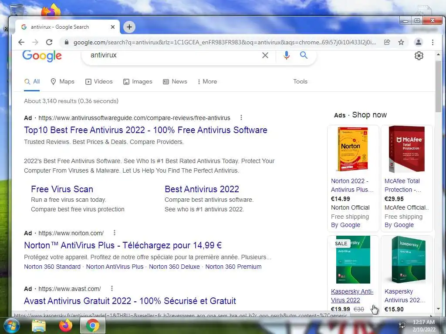Click By Google under McAfee product
Image resolution: width=446 pixels, height=334 pixels.
[399, 225]
